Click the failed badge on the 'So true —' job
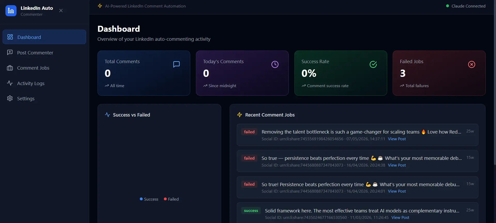The image size is (496, 223). 249,158
